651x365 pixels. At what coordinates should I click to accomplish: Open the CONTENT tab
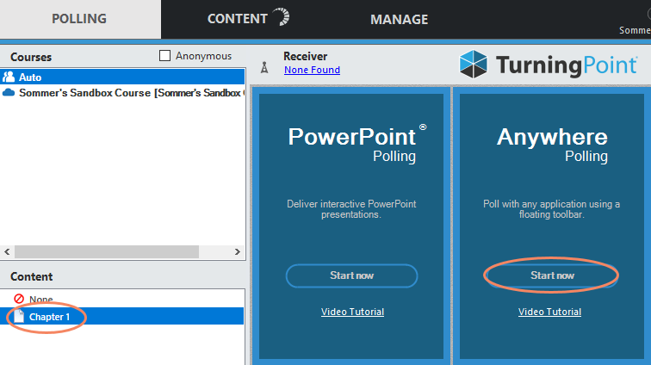[x=238, y=19]
